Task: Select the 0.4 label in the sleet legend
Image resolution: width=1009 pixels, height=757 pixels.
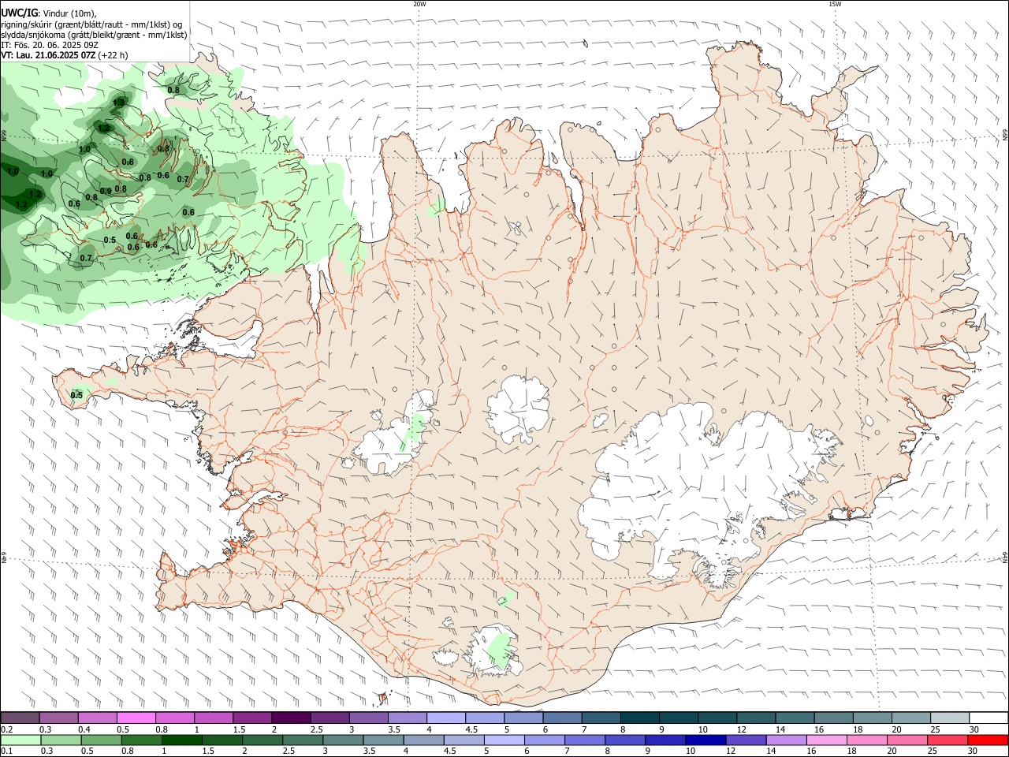Action: coord(84,729)
